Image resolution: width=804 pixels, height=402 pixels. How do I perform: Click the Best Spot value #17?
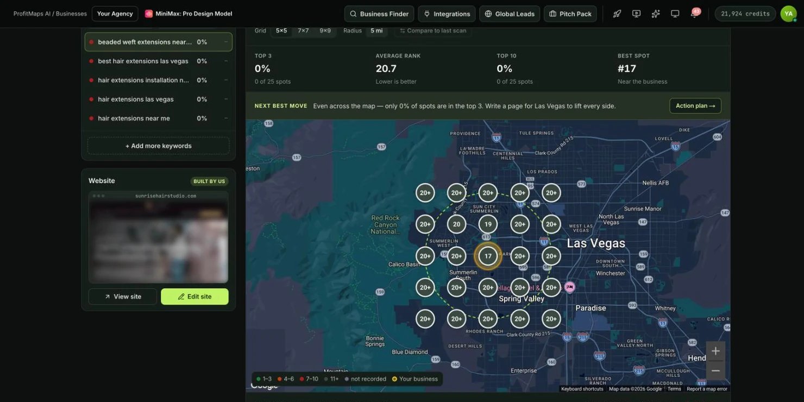tap(627, 68)
